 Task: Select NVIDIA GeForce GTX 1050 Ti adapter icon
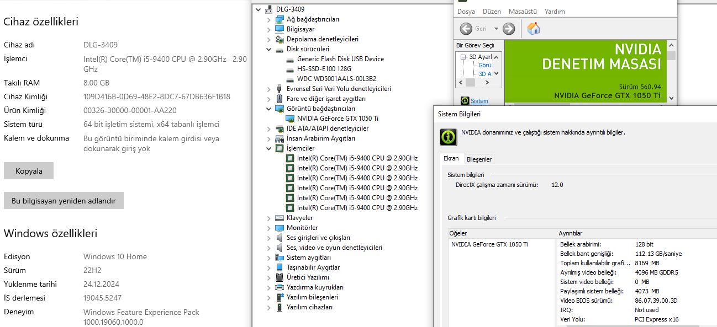coord(290,119)
